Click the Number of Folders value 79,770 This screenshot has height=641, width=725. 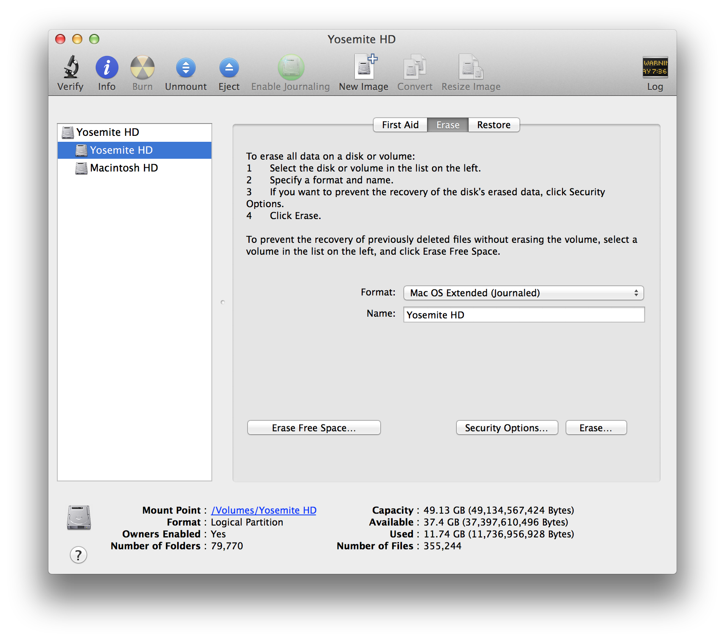click(227, 546)
